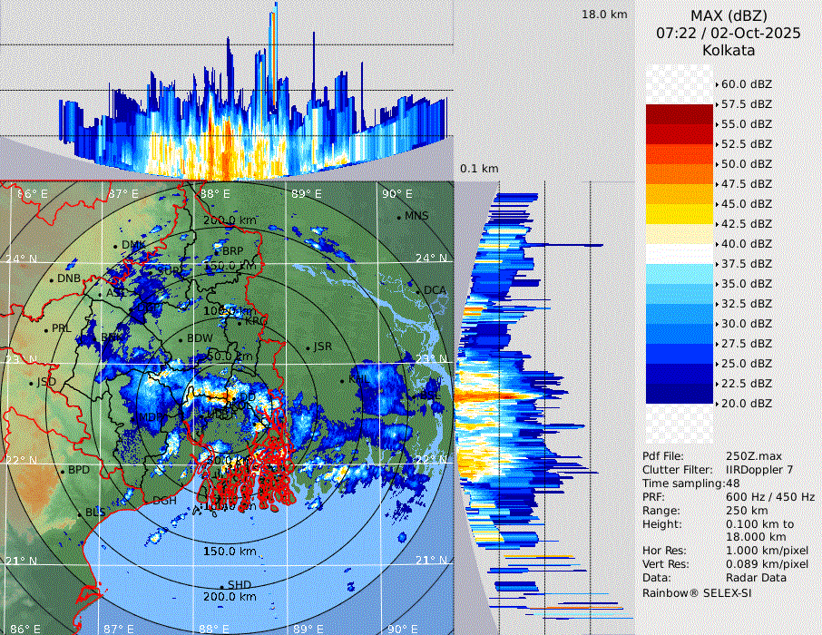Click the MNS station marker dot
This screenshot has height=635, width=822.
[x=398, y=217]
